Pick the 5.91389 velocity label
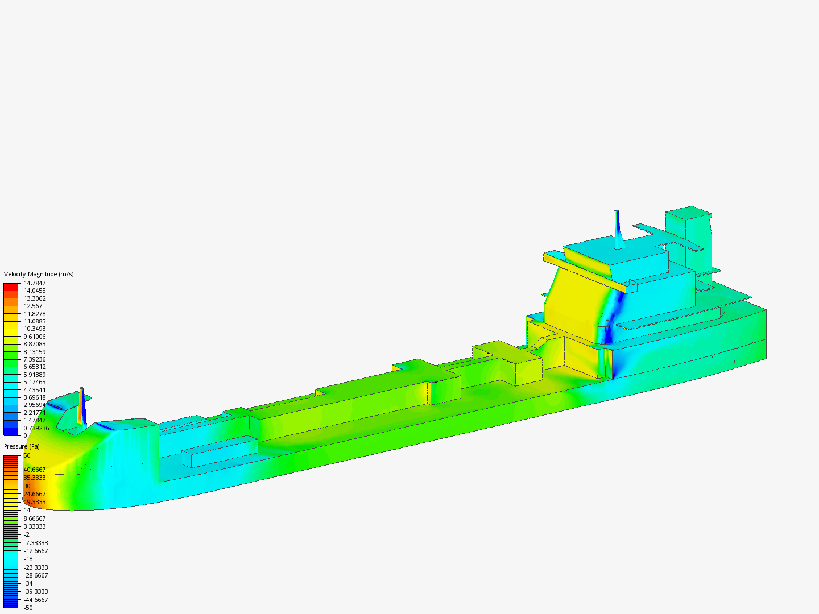This screenshot has height=614, width=819. pos(35,375)
